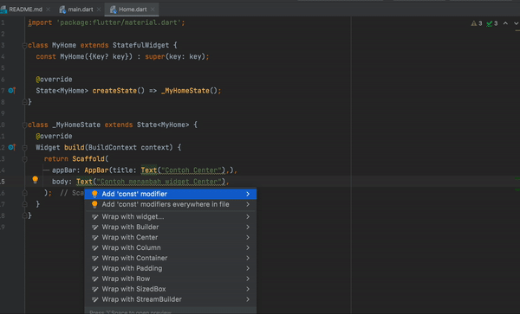This screenshot has height=314, width=520.
Task: Jump to previous highlighted problem arrow
Action: 505,23
